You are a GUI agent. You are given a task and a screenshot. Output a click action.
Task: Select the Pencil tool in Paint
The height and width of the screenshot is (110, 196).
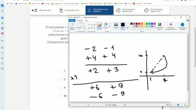(89, 25)
